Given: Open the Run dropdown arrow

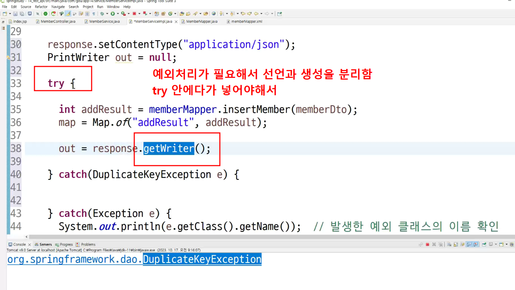Looking at the screenshot, I should pyautogui.click(x=118, y=14).
